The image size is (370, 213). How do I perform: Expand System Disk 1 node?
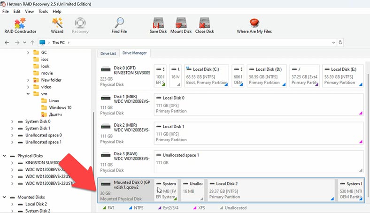(12, 129)
